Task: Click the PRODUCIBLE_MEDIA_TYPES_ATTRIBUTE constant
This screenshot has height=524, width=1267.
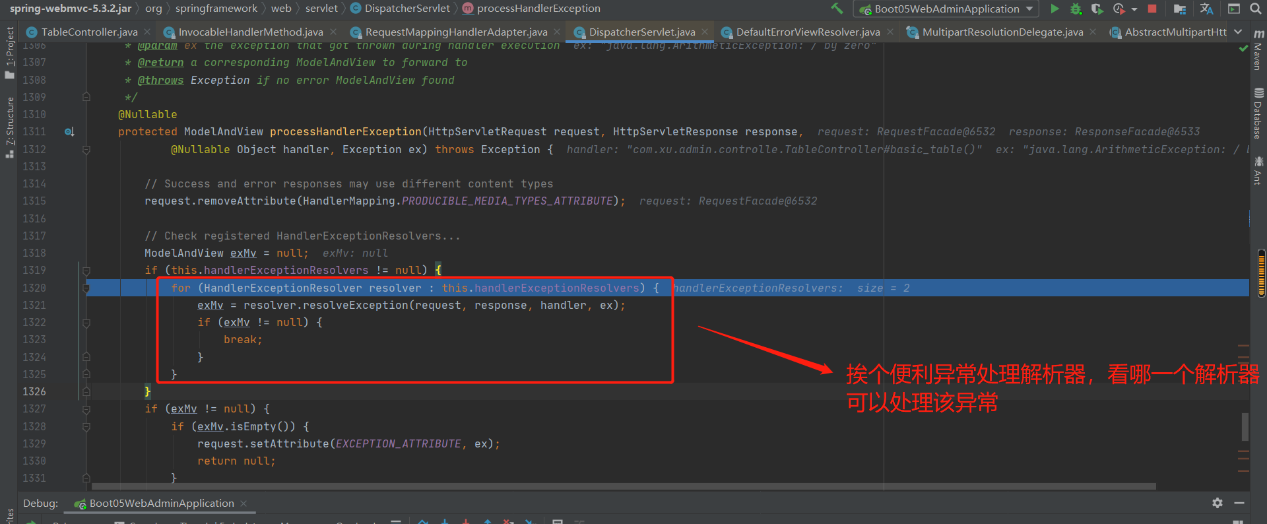Action: tap(507, 201)
